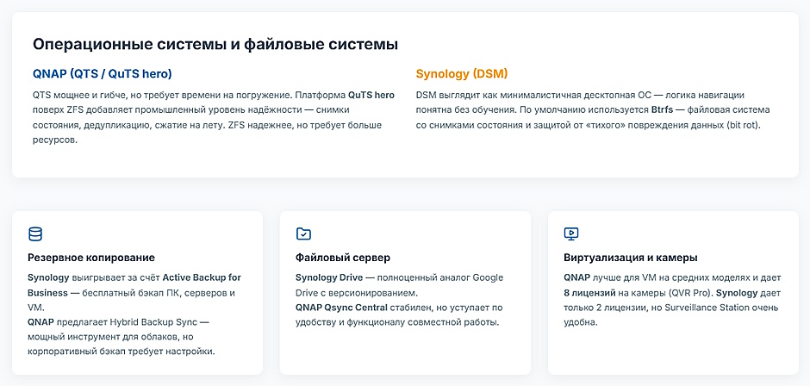Select the Synology (DSM) heading
Screen dimensions: 810x386
pyautogui.click(x=462, y=74)
